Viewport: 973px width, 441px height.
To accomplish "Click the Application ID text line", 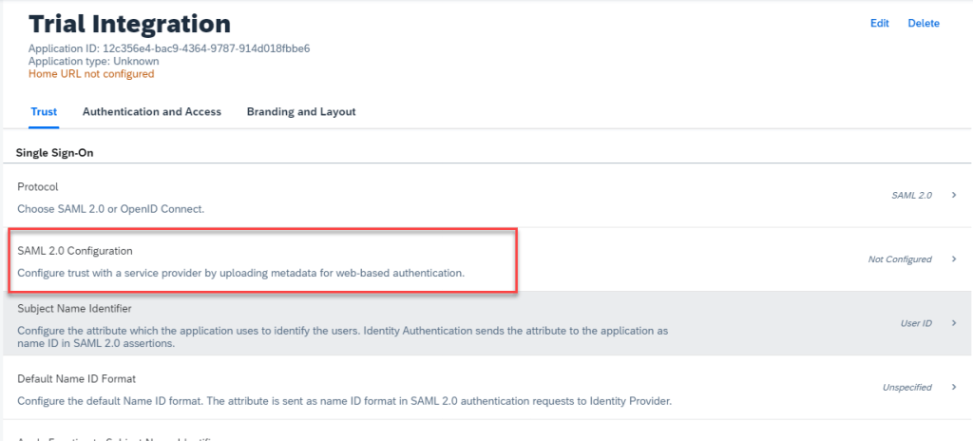I will pos(169,48).
